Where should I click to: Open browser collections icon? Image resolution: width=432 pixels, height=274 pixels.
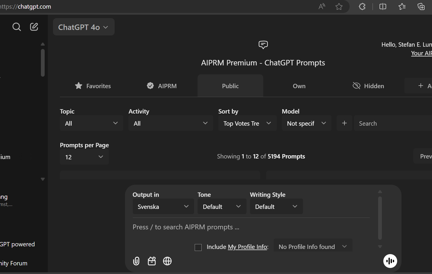tap(421, 6)
